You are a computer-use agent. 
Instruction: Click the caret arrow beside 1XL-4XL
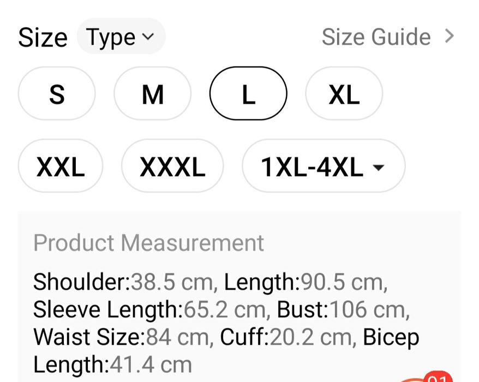[378, 167]
